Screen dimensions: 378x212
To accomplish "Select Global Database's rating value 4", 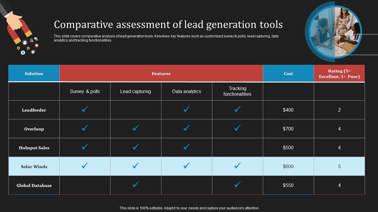I will tap(339, 185).
